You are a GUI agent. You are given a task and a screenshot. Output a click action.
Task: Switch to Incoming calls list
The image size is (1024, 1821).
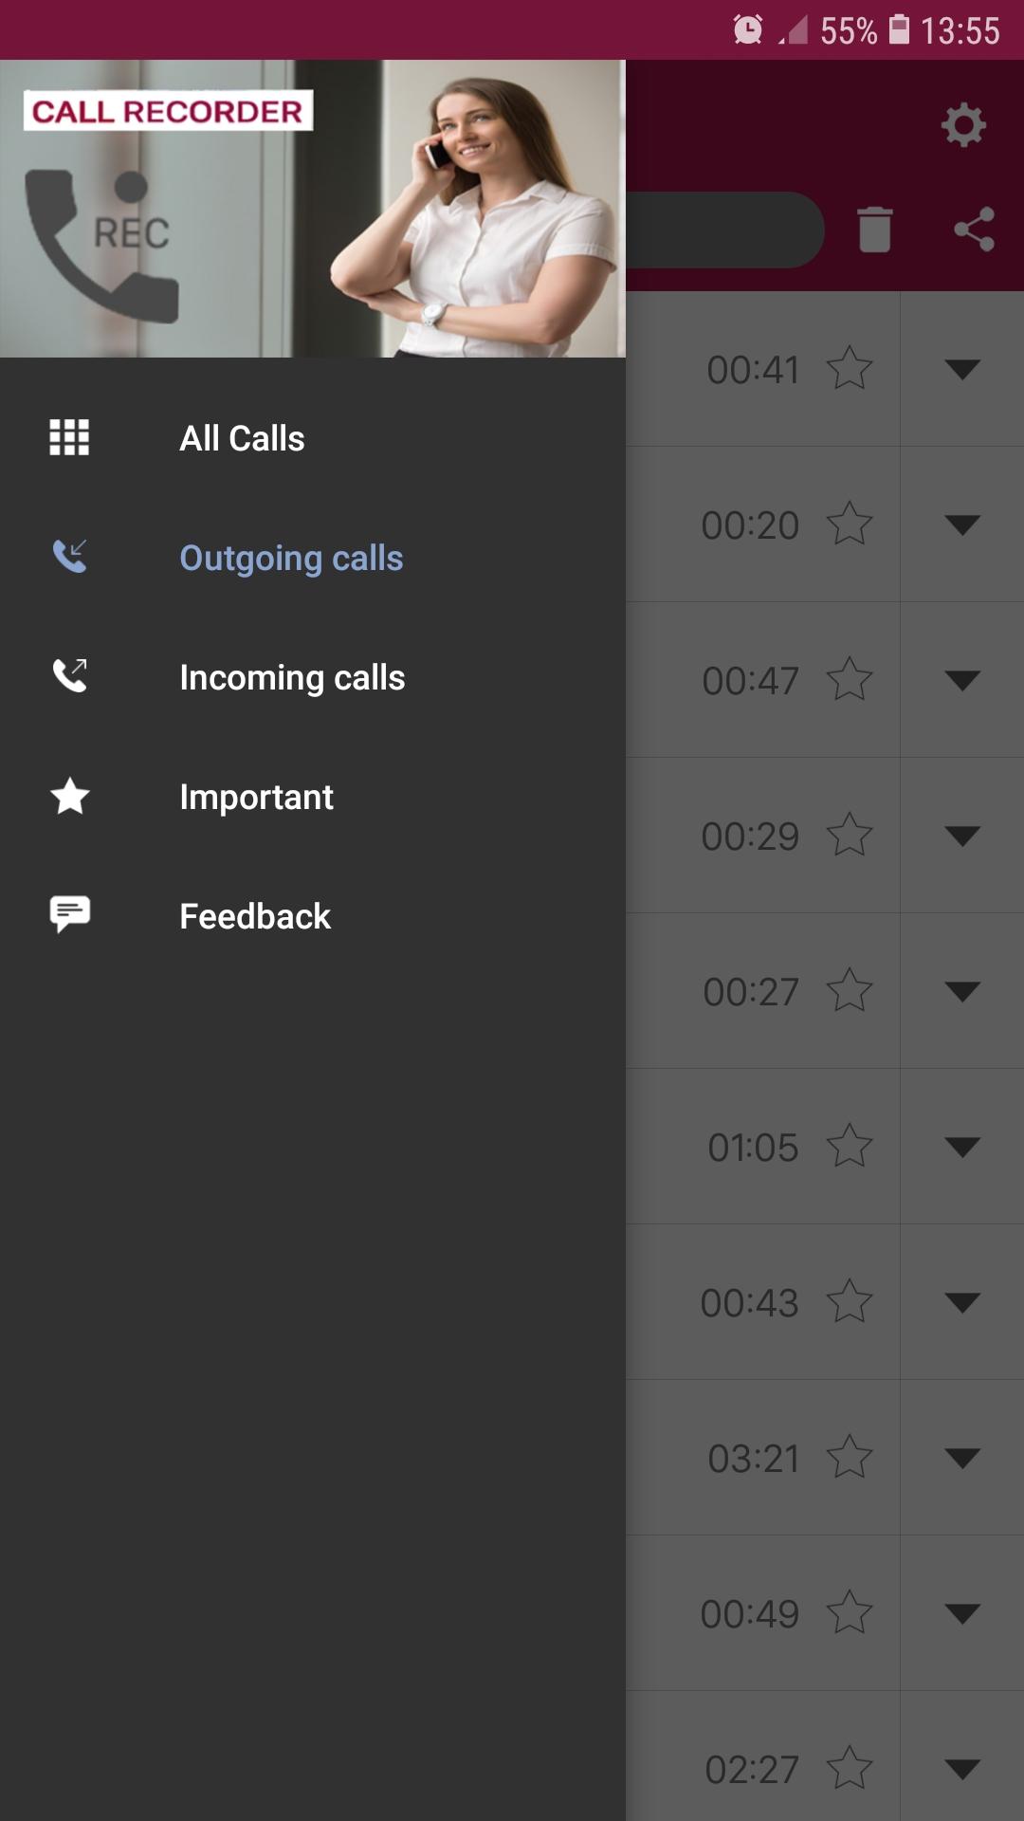click(x=292, y=678)
